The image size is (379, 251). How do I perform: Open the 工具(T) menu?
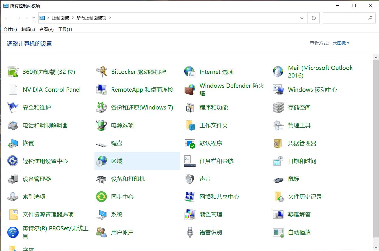(x=65, y=29)
